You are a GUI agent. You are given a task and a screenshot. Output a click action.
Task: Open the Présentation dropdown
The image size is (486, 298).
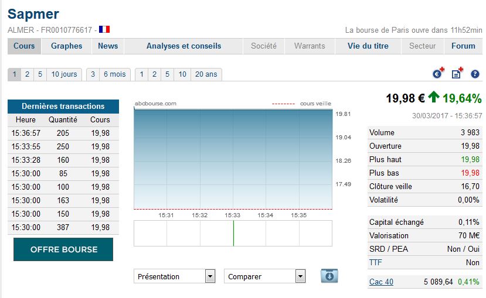pyautogui.click(x=175, y=276)
